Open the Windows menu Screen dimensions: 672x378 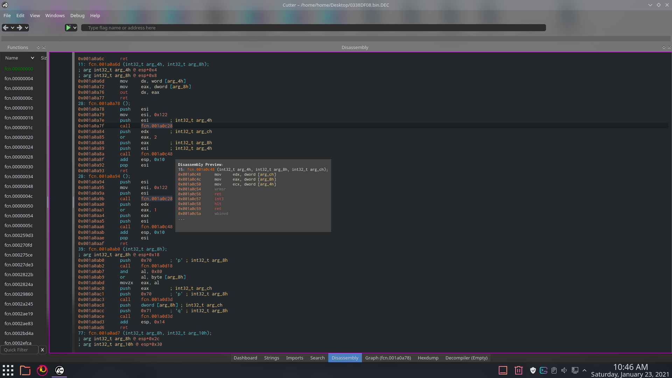point(55,15)
